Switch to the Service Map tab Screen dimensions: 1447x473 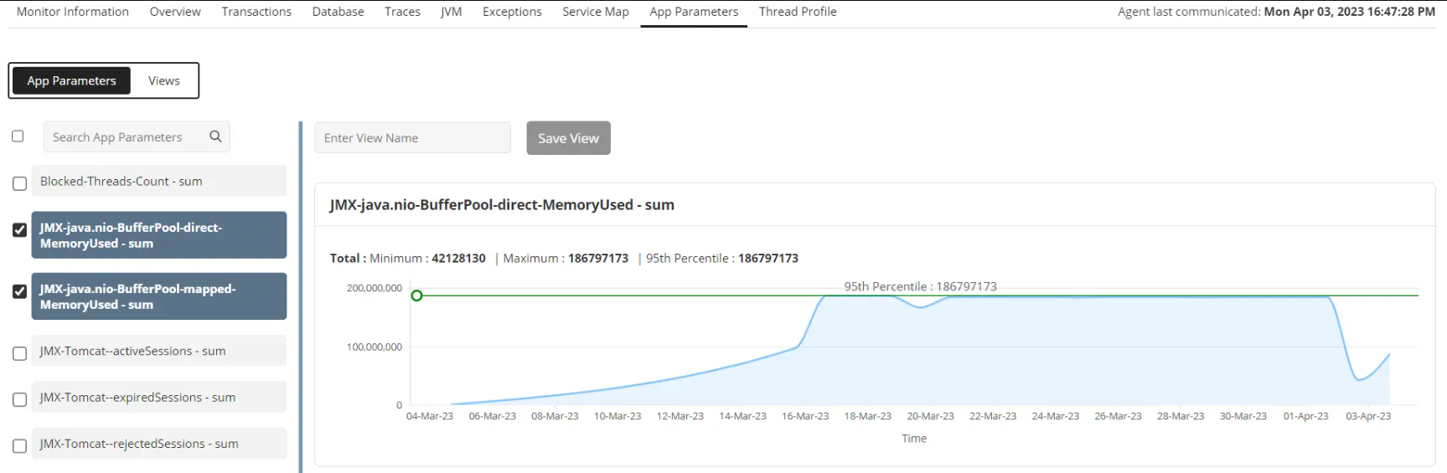click(x=596, y=12)
